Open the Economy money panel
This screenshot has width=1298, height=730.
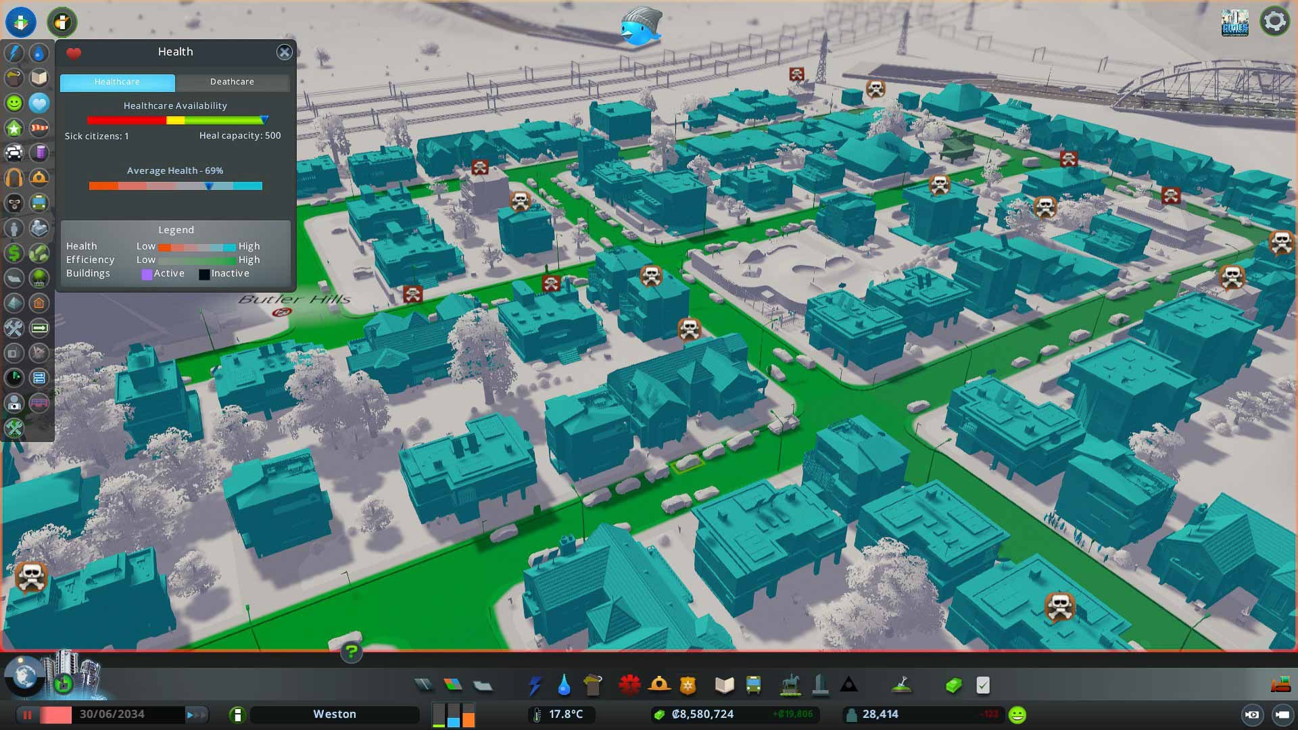953,685
